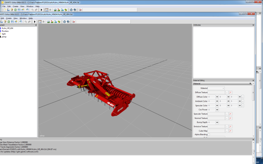Click the Open folder icon in front window toolbar

pyautogui.click(x=2, y=22)
